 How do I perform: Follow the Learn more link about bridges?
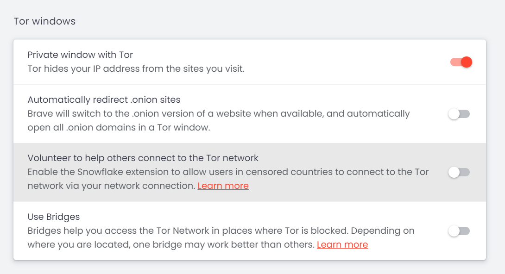(342, 244)
